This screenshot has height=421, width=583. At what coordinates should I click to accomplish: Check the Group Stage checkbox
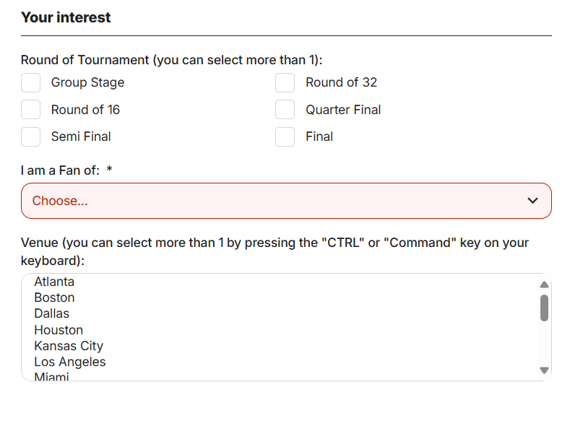click(30, 83)
